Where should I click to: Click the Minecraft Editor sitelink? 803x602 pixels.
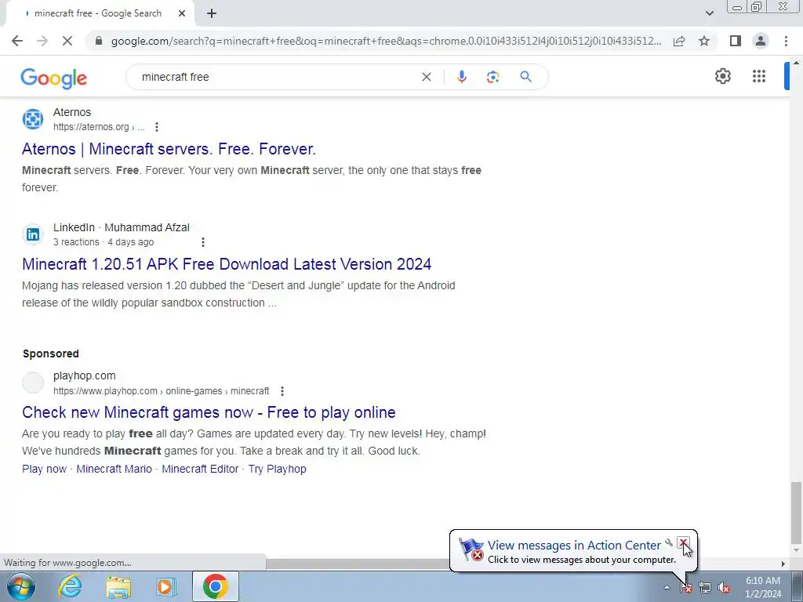pyautogui.click(x=200, y=469)
